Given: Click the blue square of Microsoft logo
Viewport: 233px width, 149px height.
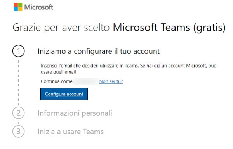Looking at the screenshot, I should (x=16, y=9).
